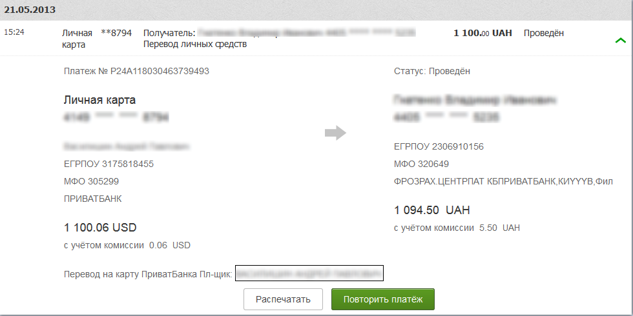Image resolution: width=633 pixels, height=316 pixels.
Task: Click the gray transfer arrow icon
Action: pos(335,133)
